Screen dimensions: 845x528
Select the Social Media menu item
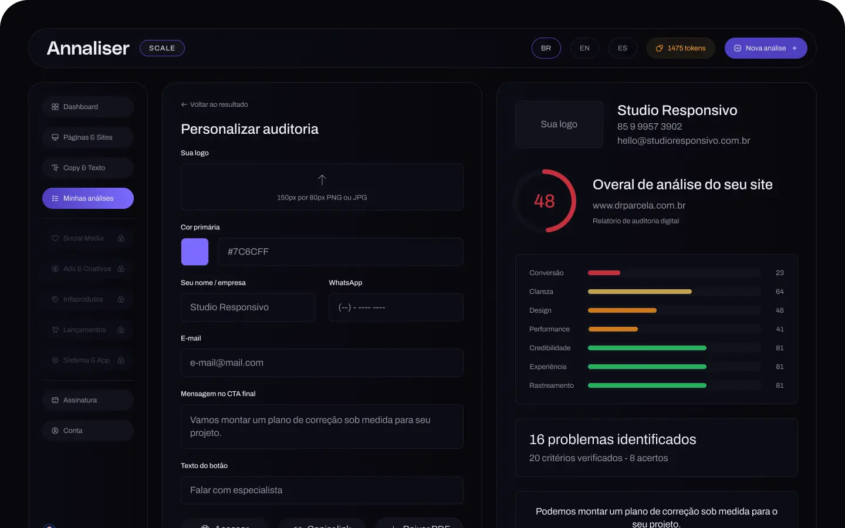tap(88, 238)
